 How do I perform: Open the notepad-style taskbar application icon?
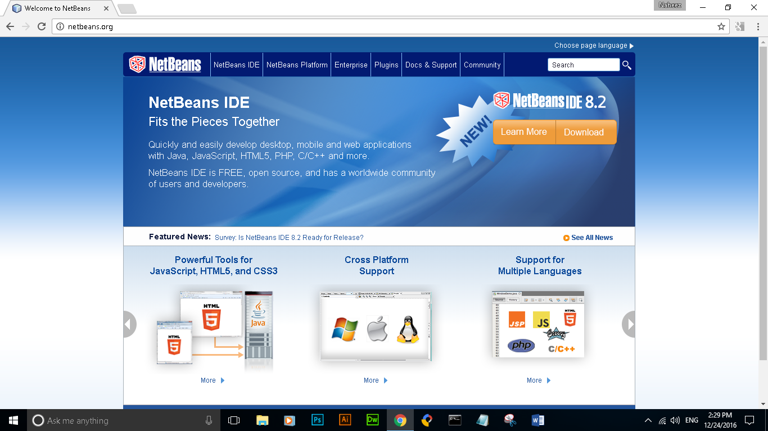(482, 420)
